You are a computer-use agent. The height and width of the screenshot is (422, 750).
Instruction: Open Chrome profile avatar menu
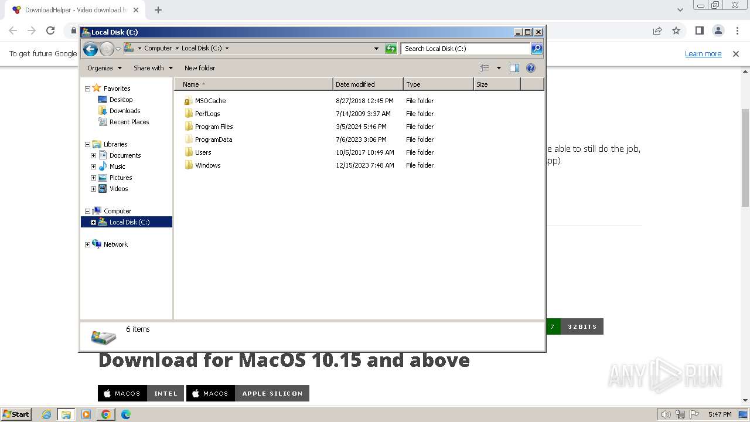718,30
